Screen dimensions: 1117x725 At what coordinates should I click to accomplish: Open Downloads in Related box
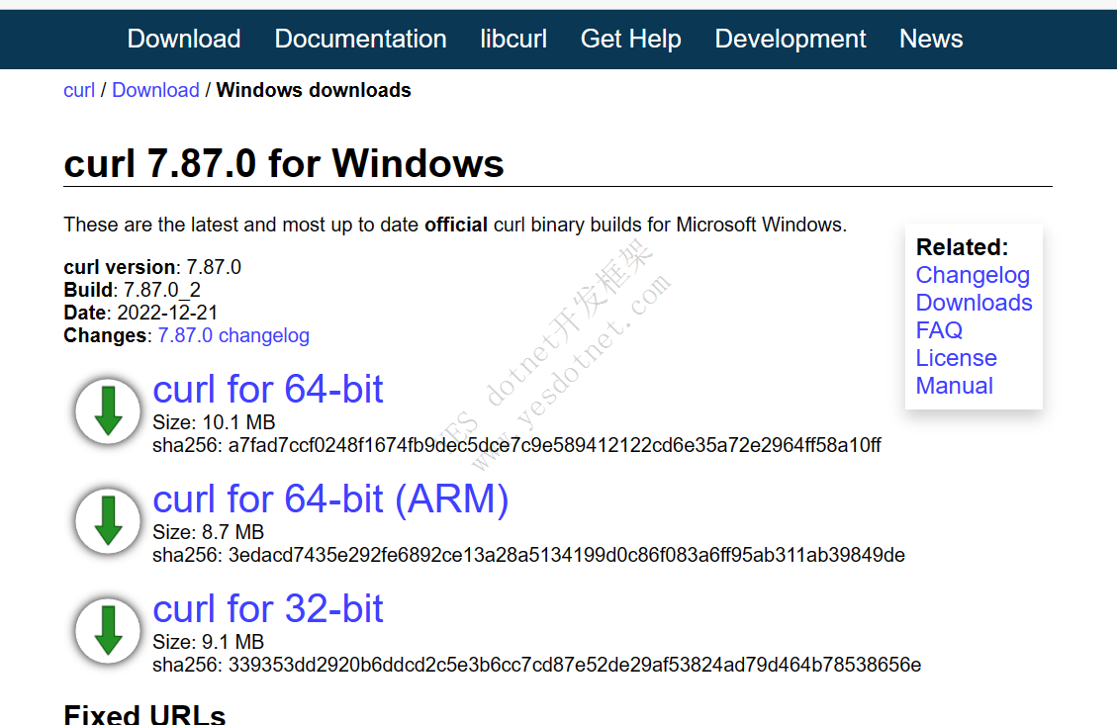(974, 303)
